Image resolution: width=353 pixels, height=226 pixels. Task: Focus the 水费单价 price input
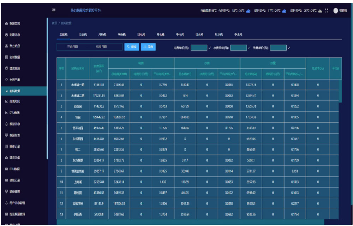pos(239,48)
